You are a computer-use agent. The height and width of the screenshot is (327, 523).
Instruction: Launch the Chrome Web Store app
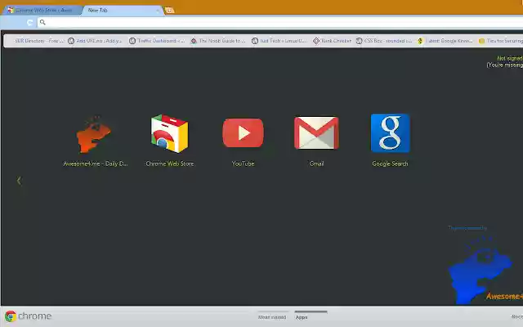click(x=169, y=133)
